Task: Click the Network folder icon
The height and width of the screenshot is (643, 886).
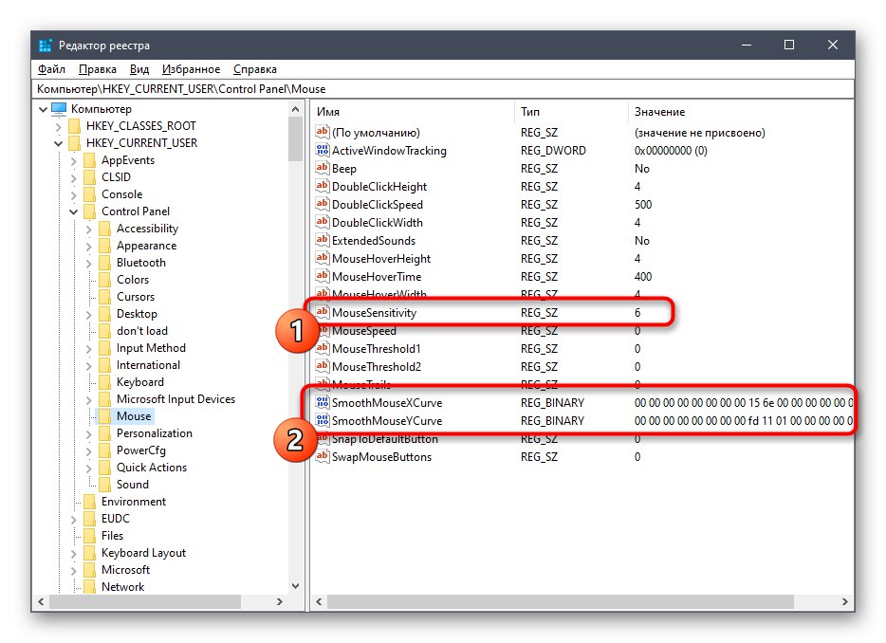Action: 89,586
